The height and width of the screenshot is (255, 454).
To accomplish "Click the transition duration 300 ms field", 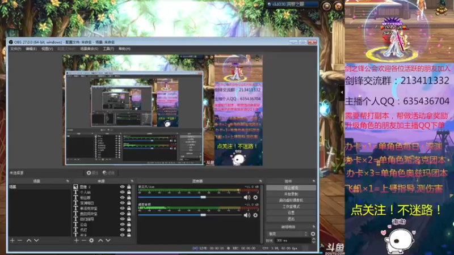I will tap(292, 240).
